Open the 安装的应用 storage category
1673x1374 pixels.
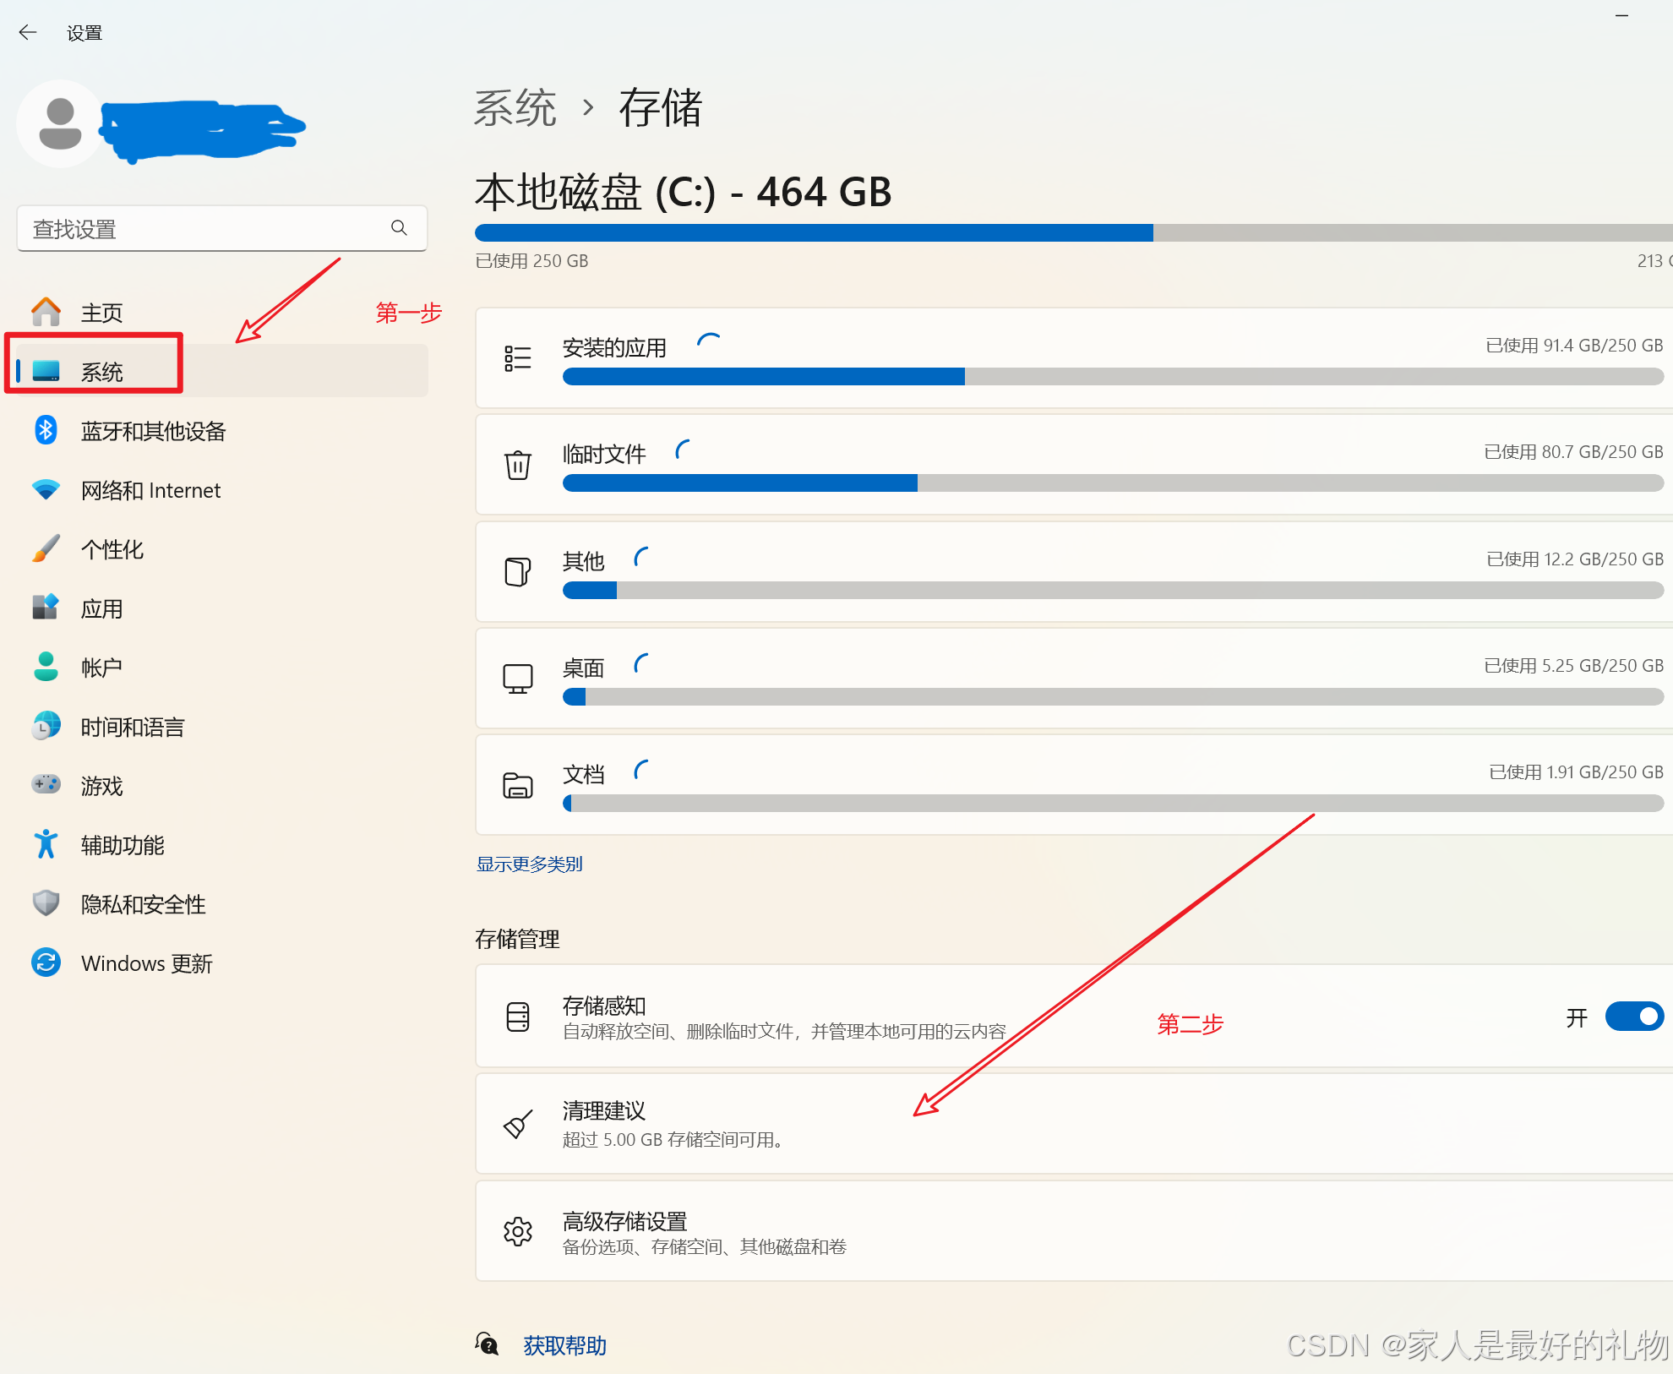(x=614, y=347)
